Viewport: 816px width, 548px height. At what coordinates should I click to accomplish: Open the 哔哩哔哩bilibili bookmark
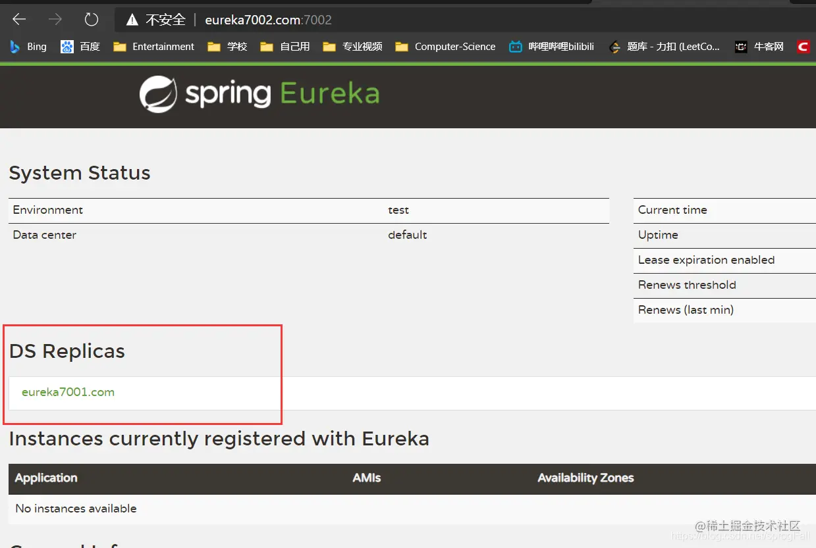click(552, 47)
